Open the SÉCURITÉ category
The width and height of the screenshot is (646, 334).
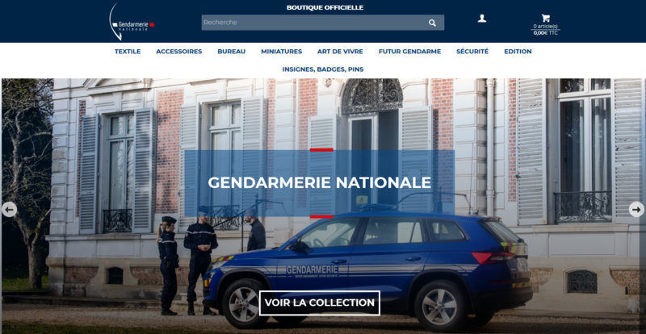[472, 52]
